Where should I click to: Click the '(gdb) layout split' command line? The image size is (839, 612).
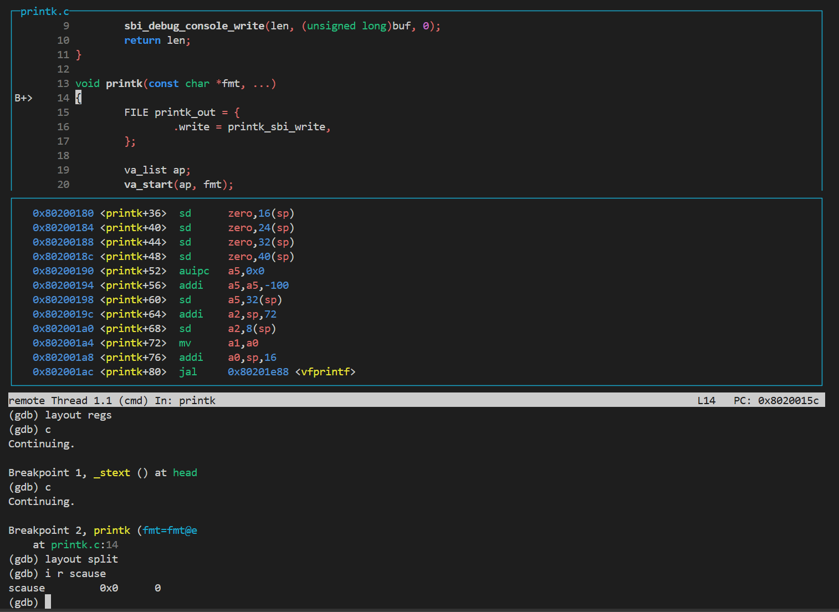point(63,559)
